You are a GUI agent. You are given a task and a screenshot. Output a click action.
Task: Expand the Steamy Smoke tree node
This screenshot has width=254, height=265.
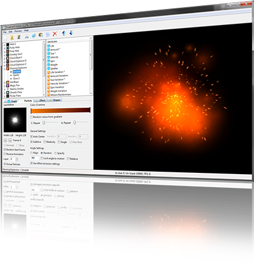(5, 89)
